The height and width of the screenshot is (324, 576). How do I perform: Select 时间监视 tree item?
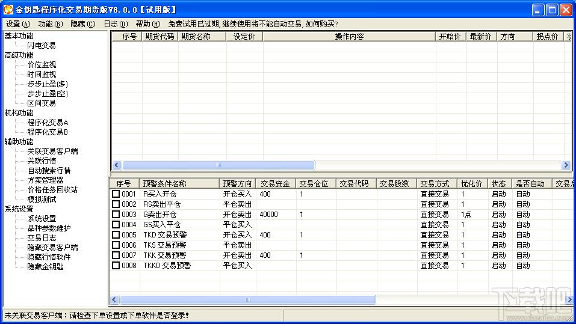[x=42, y=74]
